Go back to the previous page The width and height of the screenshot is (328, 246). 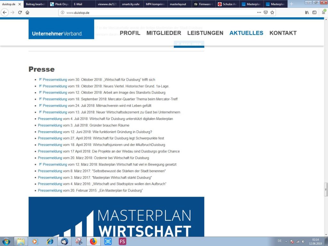[4, 12]
